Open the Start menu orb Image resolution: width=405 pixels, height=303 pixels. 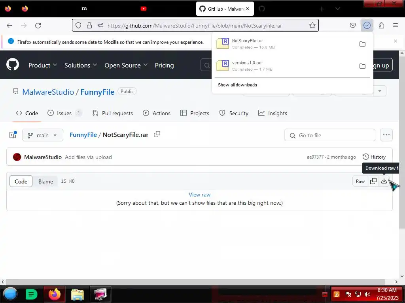click(10, 294)
